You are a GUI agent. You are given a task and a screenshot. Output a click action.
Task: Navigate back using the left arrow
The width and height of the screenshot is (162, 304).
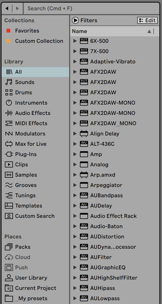click(6, 8)
